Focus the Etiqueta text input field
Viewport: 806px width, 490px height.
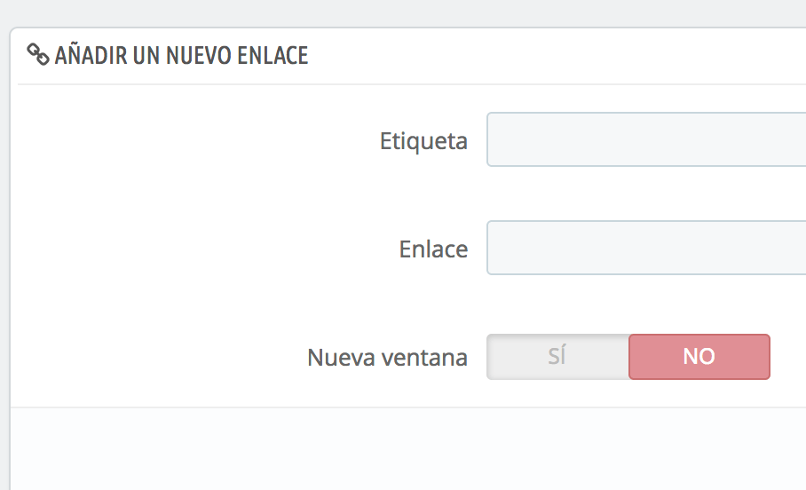pyautogui.click(x=646, y=139)
